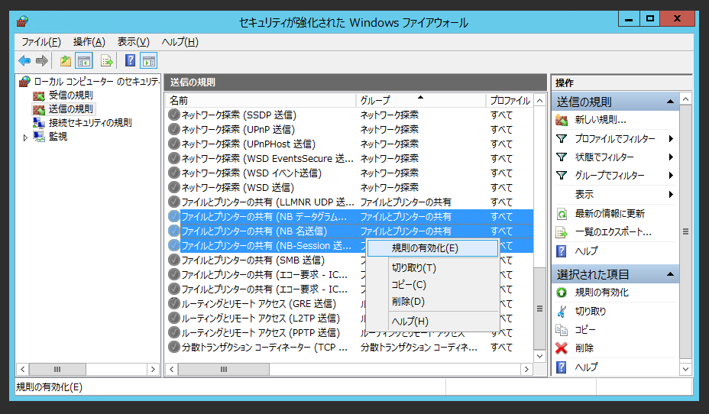The height and width of the screenshot is (414, 709).
Task: Click the コピー icon in actions pane
Action: 562,330
